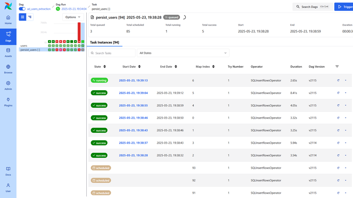Click the tall red run duration bar
Image resolution: width=353 pixels, height=198 pixels.
click(79, 33)
